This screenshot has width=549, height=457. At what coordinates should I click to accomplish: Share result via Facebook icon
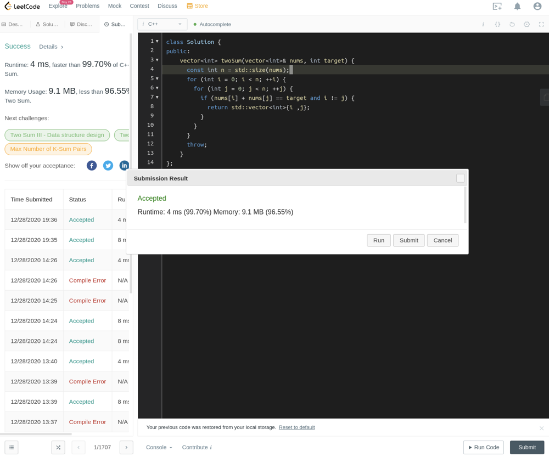92,166
